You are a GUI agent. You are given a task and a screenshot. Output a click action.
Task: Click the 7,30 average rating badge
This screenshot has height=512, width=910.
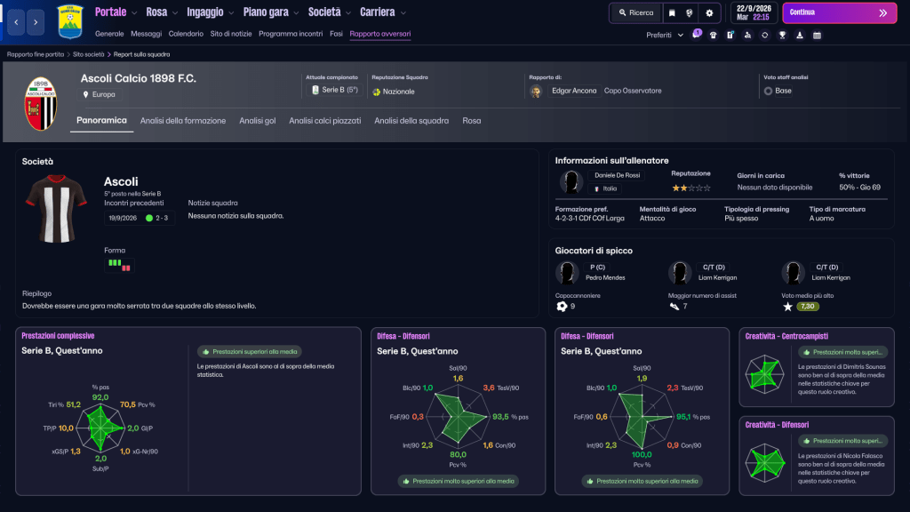(807, 306)
